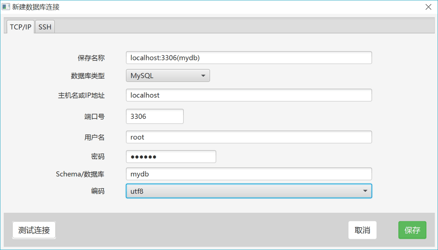Close the 新建数据库连接 dialog window
The width and height of the screenshot is (438, 250).
coord(428,7)
